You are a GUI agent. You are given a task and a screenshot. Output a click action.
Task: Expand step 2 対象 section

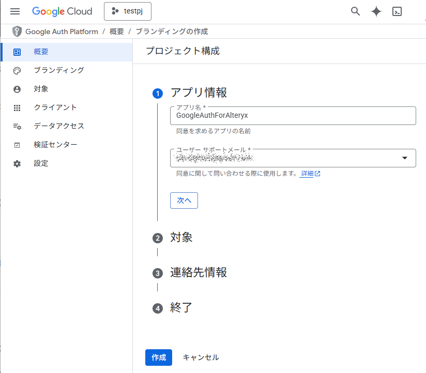point(181,238)
